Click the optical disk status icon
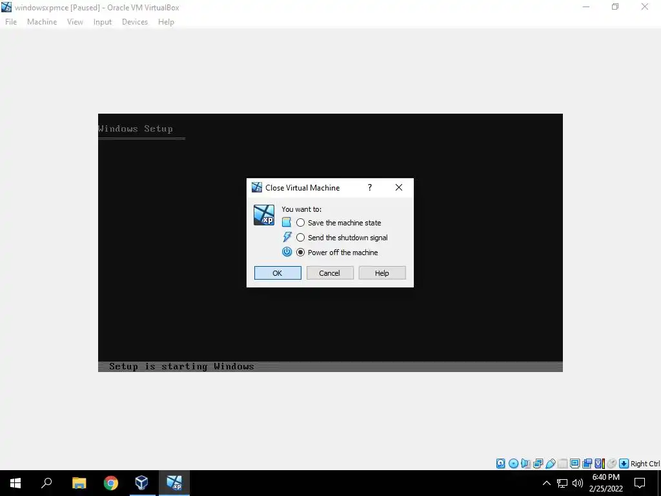 tap(513, 464)
